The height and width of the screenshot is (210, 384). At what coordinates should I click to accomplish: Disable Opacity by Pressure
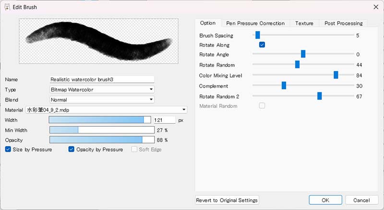(71, 149)
